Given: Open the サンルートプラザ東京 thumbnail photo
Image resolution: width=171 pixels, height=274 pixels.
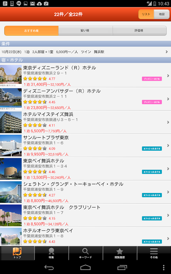Looking at the screenshot, I should click(11, 146).
